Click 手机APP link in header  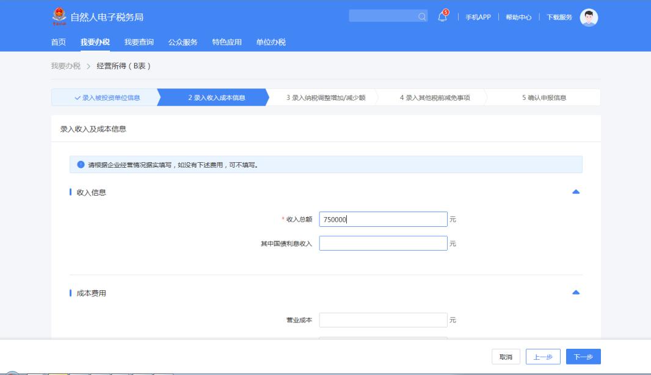pyautogui.click(x=478, y=17)
